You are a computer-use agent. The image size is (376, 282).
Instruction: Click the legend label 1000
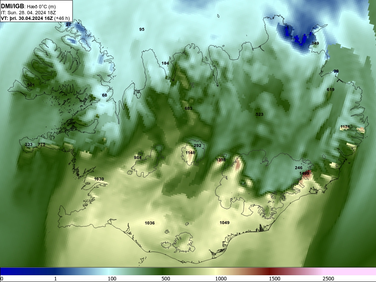pyautogui.click(x=221, y=279)
